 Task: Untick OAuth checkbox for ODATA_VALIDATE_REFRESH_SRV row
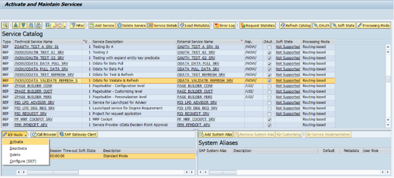(269, 81)
